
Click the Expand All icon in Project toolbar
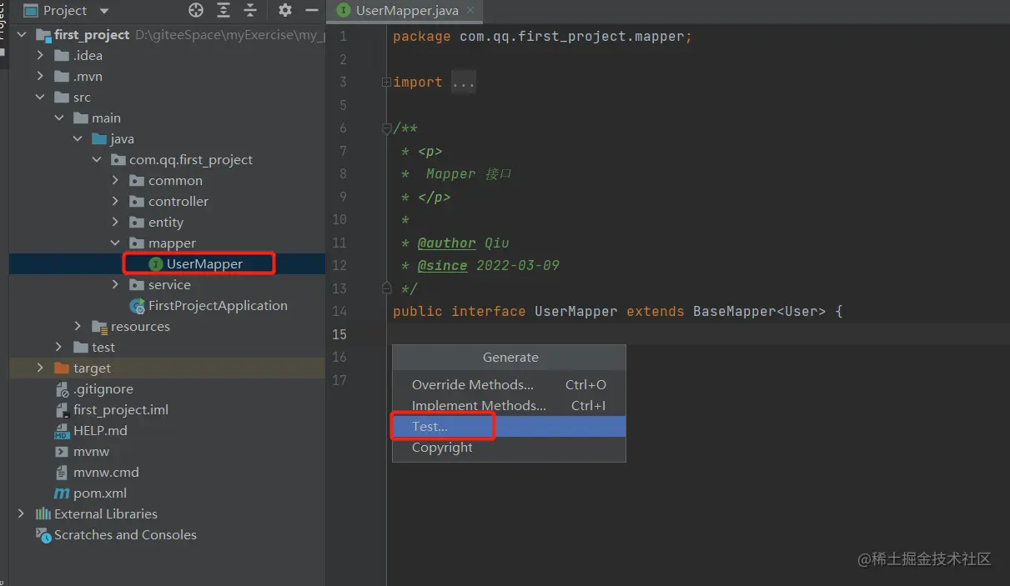click(x=224, y=10)
